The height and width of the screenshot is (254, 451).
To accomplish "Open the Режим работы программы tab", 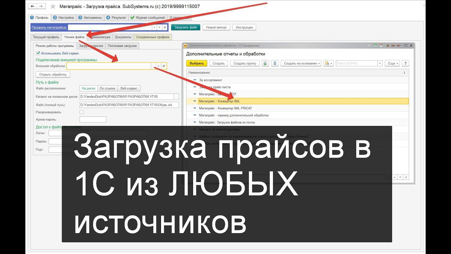I will pyautogui.click(x=55, y=46).
